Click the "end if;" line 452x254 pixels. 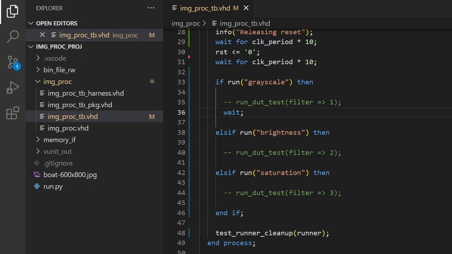[x=230, y=213]
